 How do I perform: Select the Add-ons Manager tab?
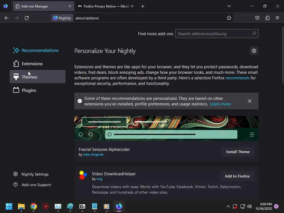tap(44, 6)
